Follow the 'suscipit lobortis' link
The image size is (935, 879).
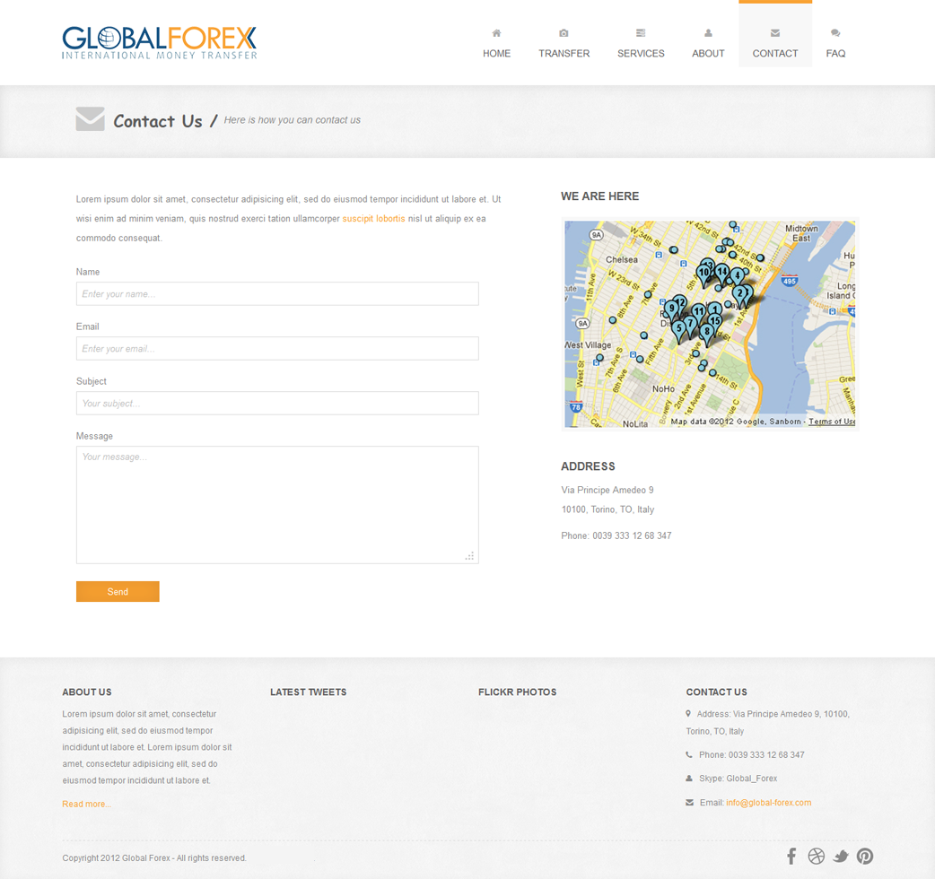point(373,219)
